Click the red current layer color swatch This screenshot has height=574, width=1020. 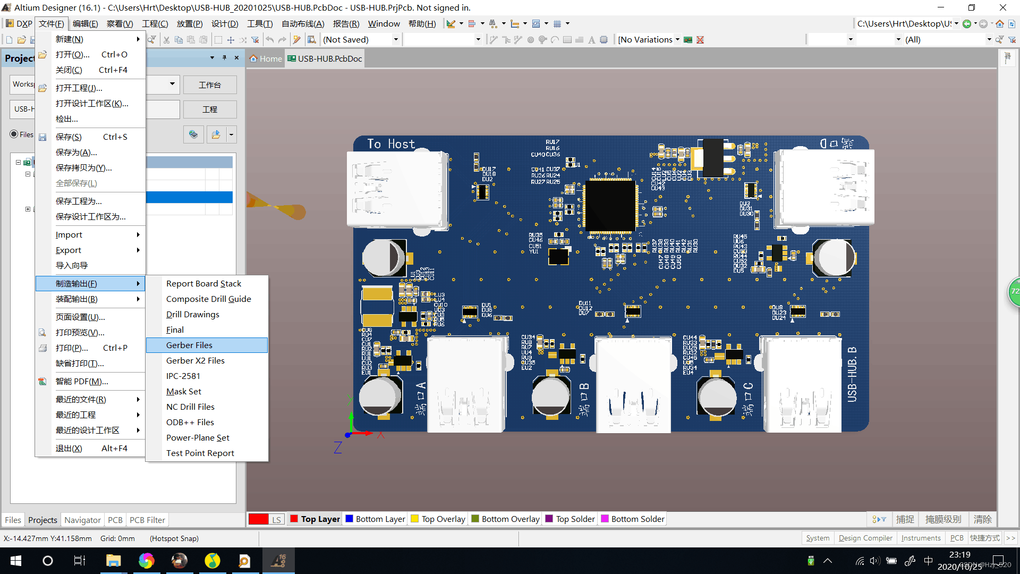(x=259, y=519)
